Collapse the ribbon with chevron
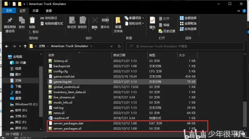Viewport: 249px width, 139px height. click(239, 11)
